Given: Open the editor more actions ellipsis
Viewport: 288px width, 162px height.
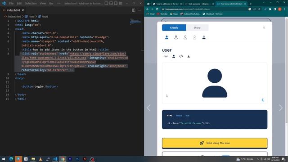Looking at the screenshot, I should 139,10.
